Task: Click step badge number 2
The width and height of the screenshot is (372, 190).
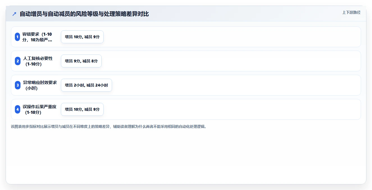Action: coord(17,61)
